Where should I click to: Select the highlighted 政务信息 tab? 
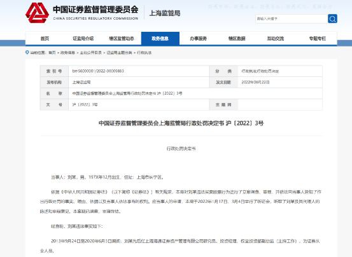[160, 39]
